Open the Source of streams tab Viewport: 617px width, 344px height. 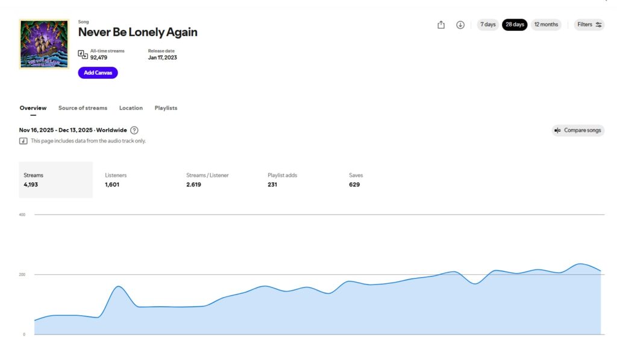[x=83, y=108]
